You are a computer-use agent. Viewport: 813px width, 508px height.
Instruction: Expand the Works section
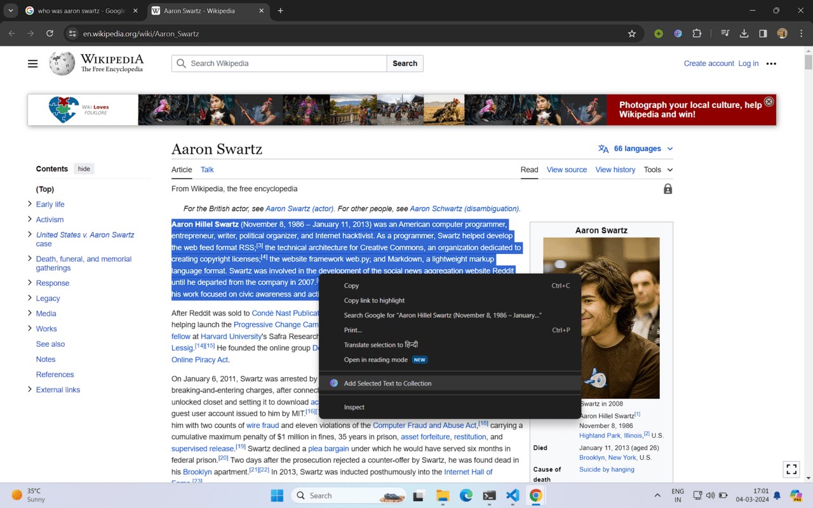[29, 328]
